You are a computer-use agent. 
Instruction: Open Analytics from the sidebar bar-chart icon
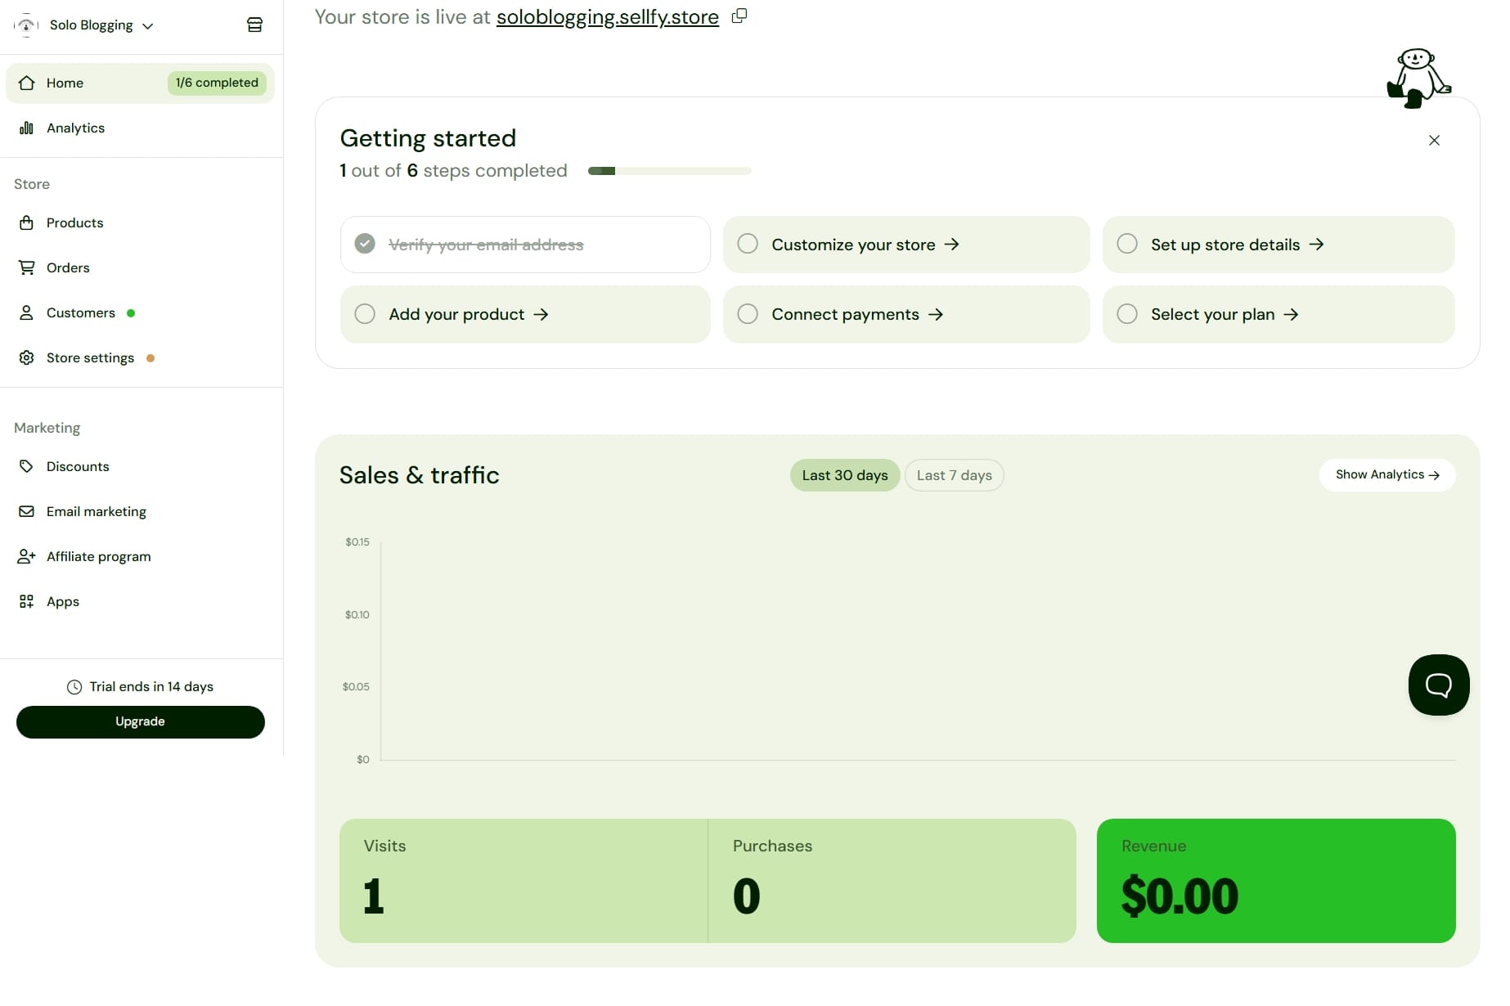[x=26, y=128]
